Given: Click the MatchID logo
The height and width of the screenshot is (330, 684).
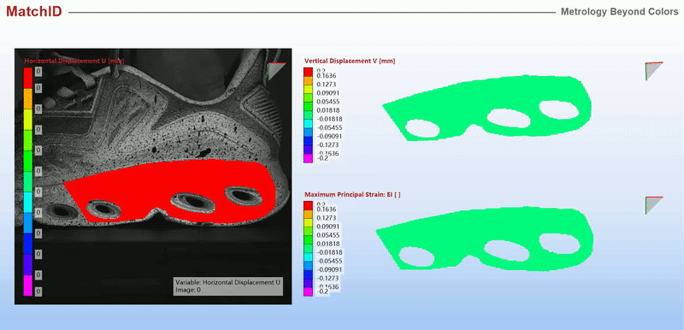Looking at the screenshot, I should click(34, 11).
